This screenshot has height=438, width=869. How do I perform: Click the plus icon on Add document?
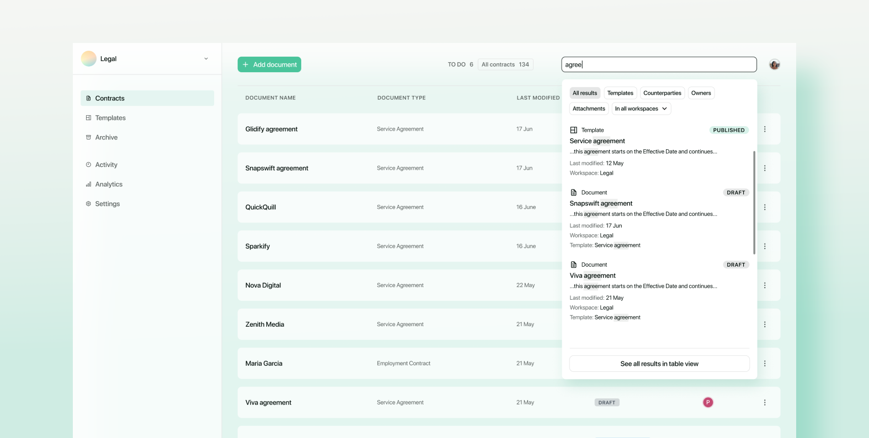click(x=246, y=64)
